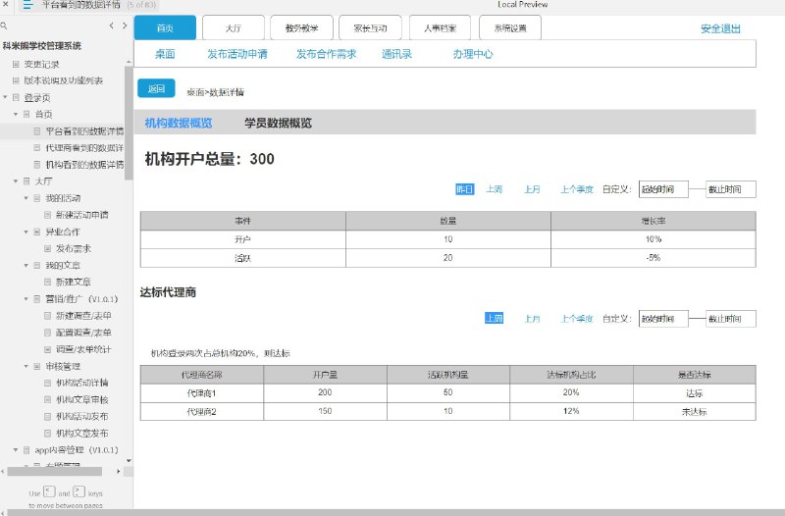Click 起始时间 field under 达标代理商
Image resolution: width=785 pixels, height=516 pixels.
pos(663,319)
